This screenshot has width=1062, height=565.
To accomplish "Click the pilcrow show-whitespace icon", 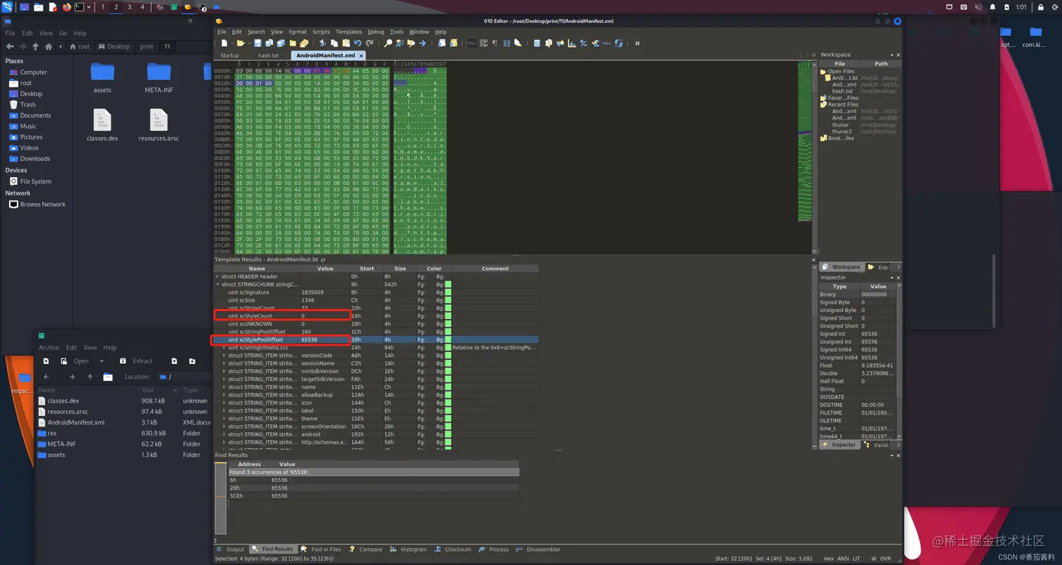I will 494,43.
